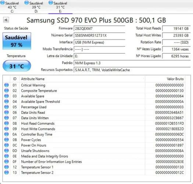Select the Available Spare Threshold attribute name

pyautogui.click(x=40, y=102)
